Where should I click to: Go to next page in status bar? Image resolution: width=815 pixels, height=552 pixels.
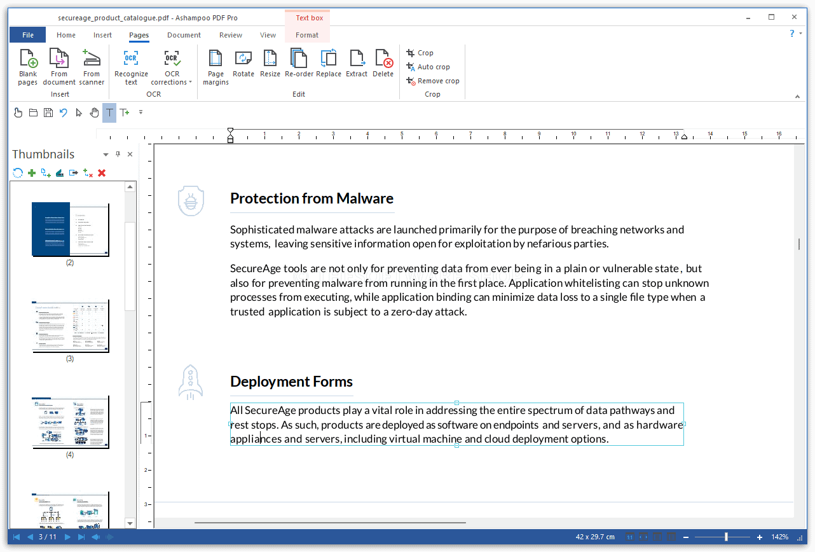click(x=67, y=537)
